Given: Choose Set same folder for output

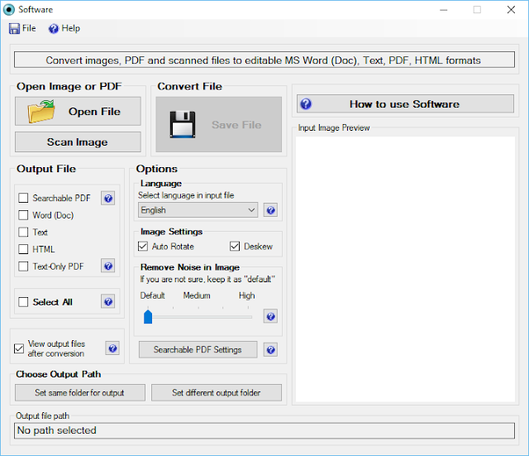Looking at the screenshot, I should point(80,392).
